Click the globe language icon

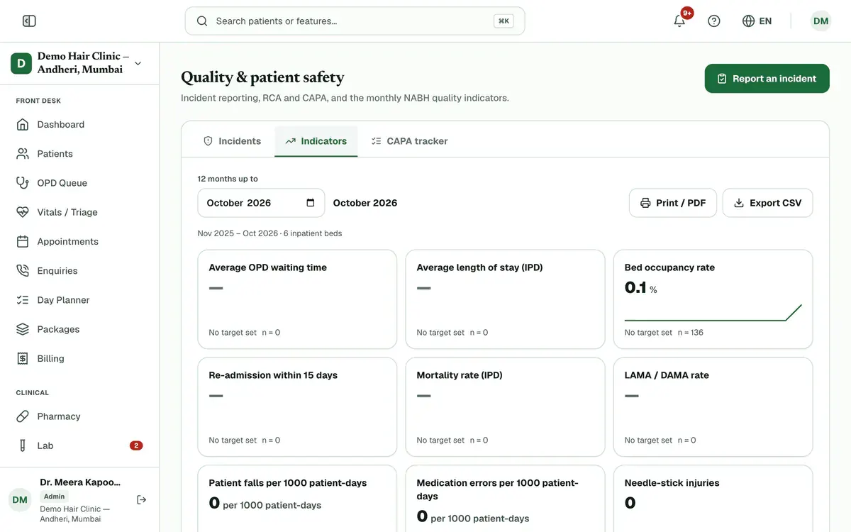point(748,21)
